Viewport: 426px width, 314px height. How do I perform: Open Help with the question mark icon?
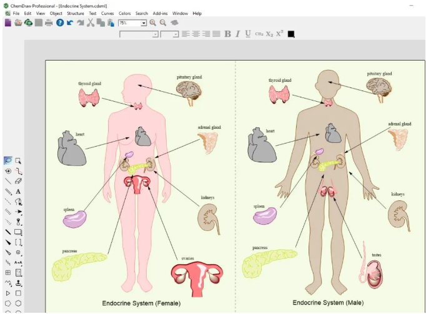tap(60, 22)
